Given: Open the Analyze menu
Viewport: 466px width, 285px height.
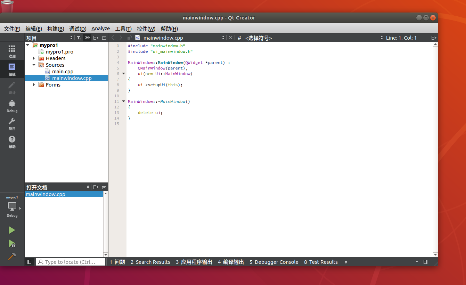Looking at the screenshot, I should [100, 29].
